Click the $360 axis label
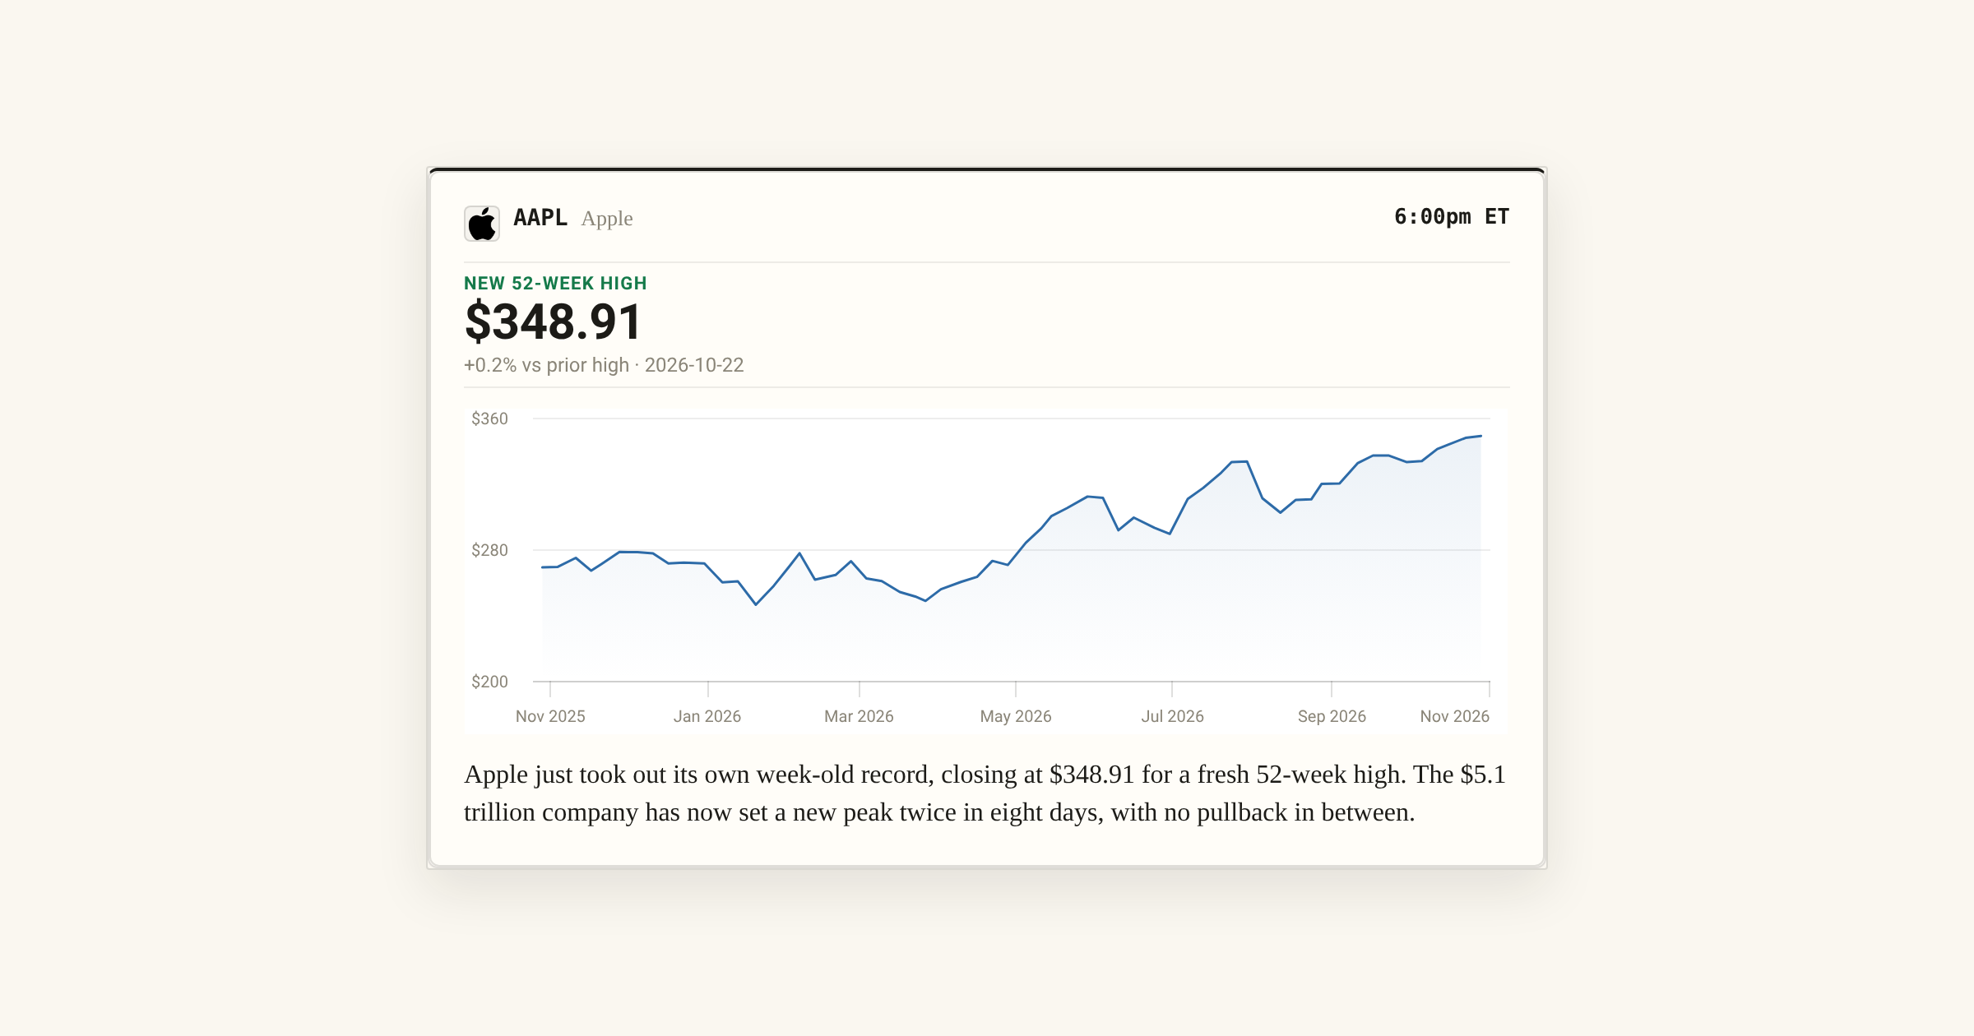 (489, 419)
